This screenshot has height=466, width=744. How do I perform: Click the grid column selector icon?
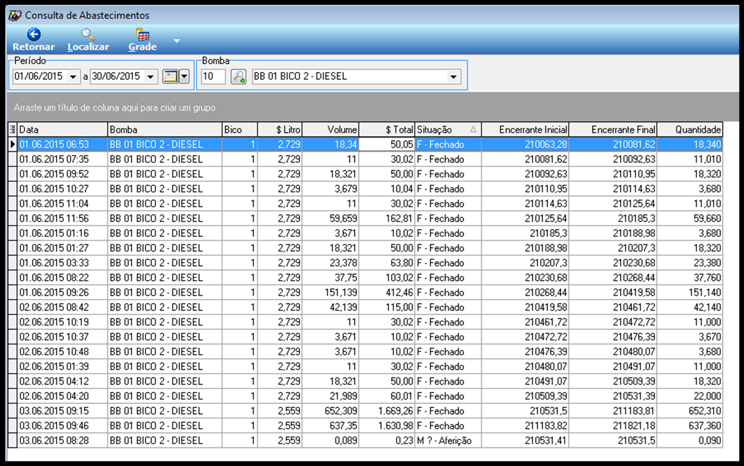pos(13,130)
